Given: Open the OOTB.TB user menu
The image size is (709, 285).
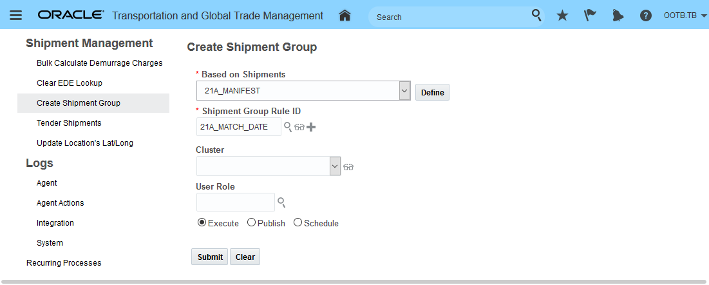Looking at the screenshot, I should click(x=685, y=15).
